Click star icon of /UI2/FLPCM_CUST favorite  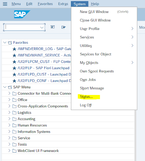pos(14,62)
